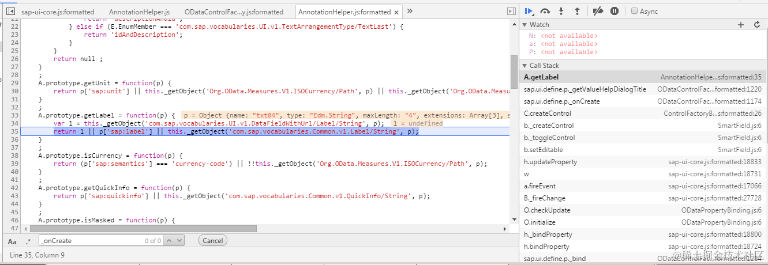Show more tabs with the chevron

(x=410, y=11)
